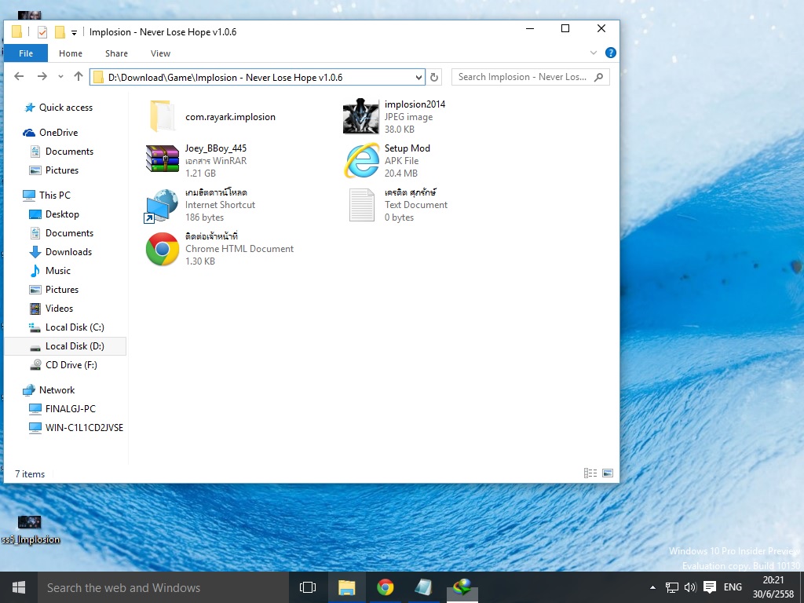Click the Search Implosion search box
Image resolution: width=804 pixels, height=603 pixels.
[x=531, y=77]
